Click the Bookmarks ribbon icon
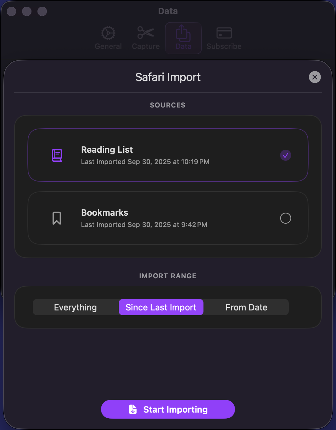 [x=57, y=218]
